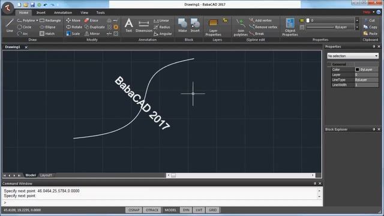Toggle GRID display in the status bar
Image resolution: width=384 pixels, height=216 pixels.
[212, 210]
